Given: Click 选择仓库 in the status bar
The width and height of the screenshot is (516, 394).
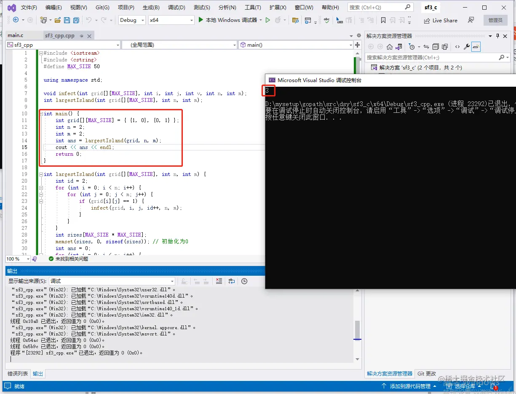Looking at the screenshot, I should click(465, 386).
